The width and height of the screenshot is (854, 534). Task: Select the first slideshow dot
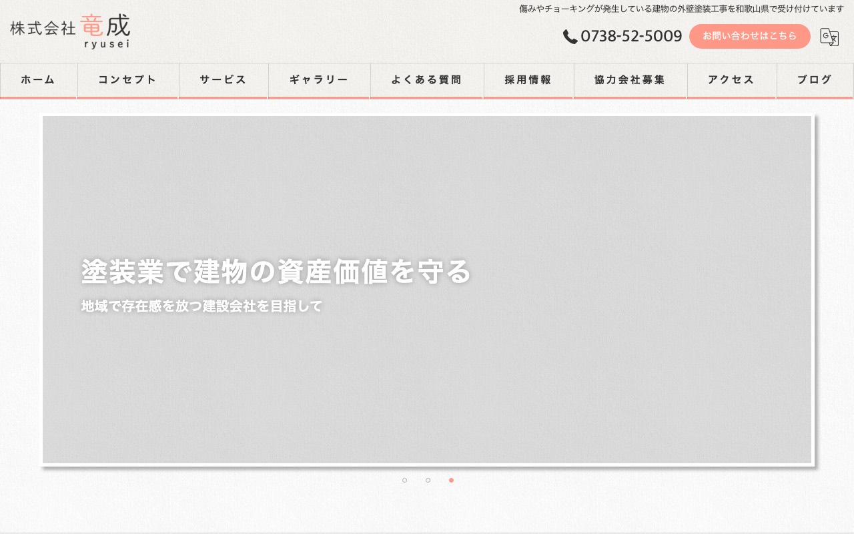pos(404,480)
